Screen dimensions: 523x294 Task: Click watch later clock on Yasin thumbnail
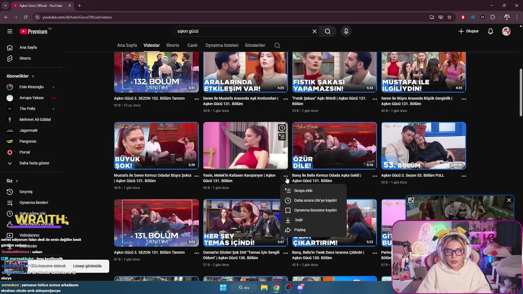pyautogui.click(x=282, y=128)
